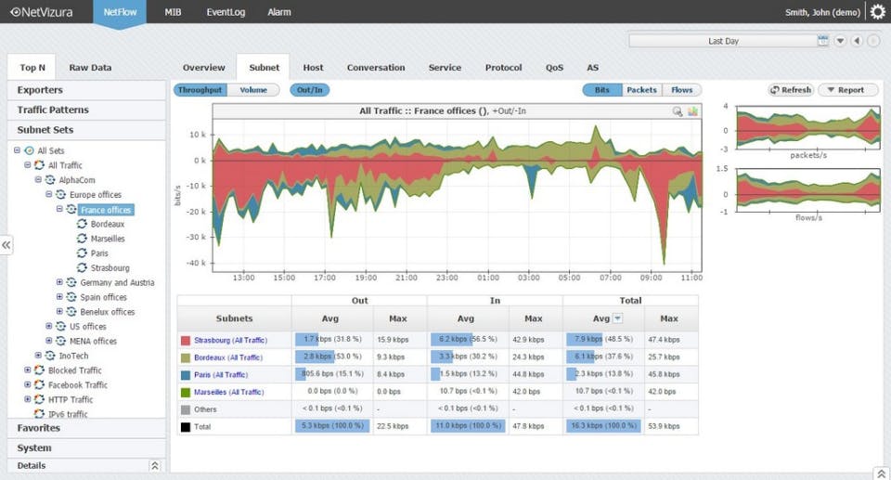The width and height of the screenshot is (891, 480).
Task: Click the blue Paris color swatch
Action: pyautogui.click(x=186, y=375)
